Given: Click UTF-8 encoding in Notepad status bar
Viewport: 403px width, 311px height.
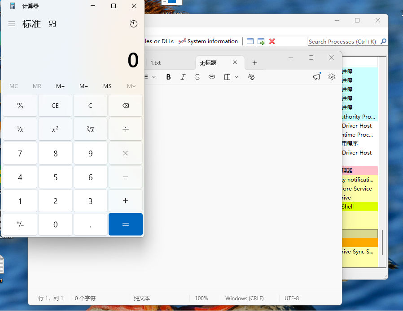Looking at the screenshot, I should point(291,298).
